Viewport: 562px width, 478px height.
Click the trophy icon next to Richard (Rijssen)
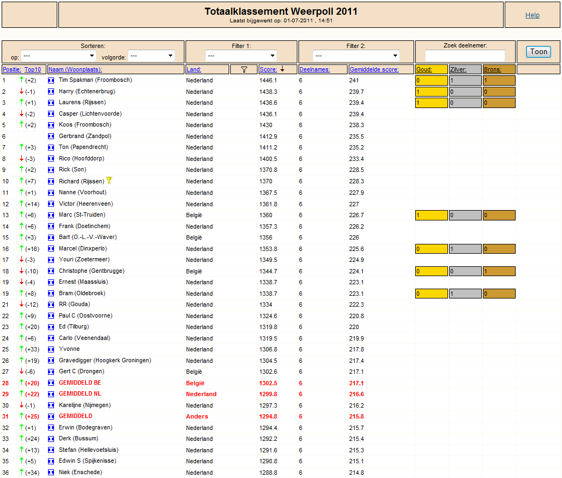(109, 180)
